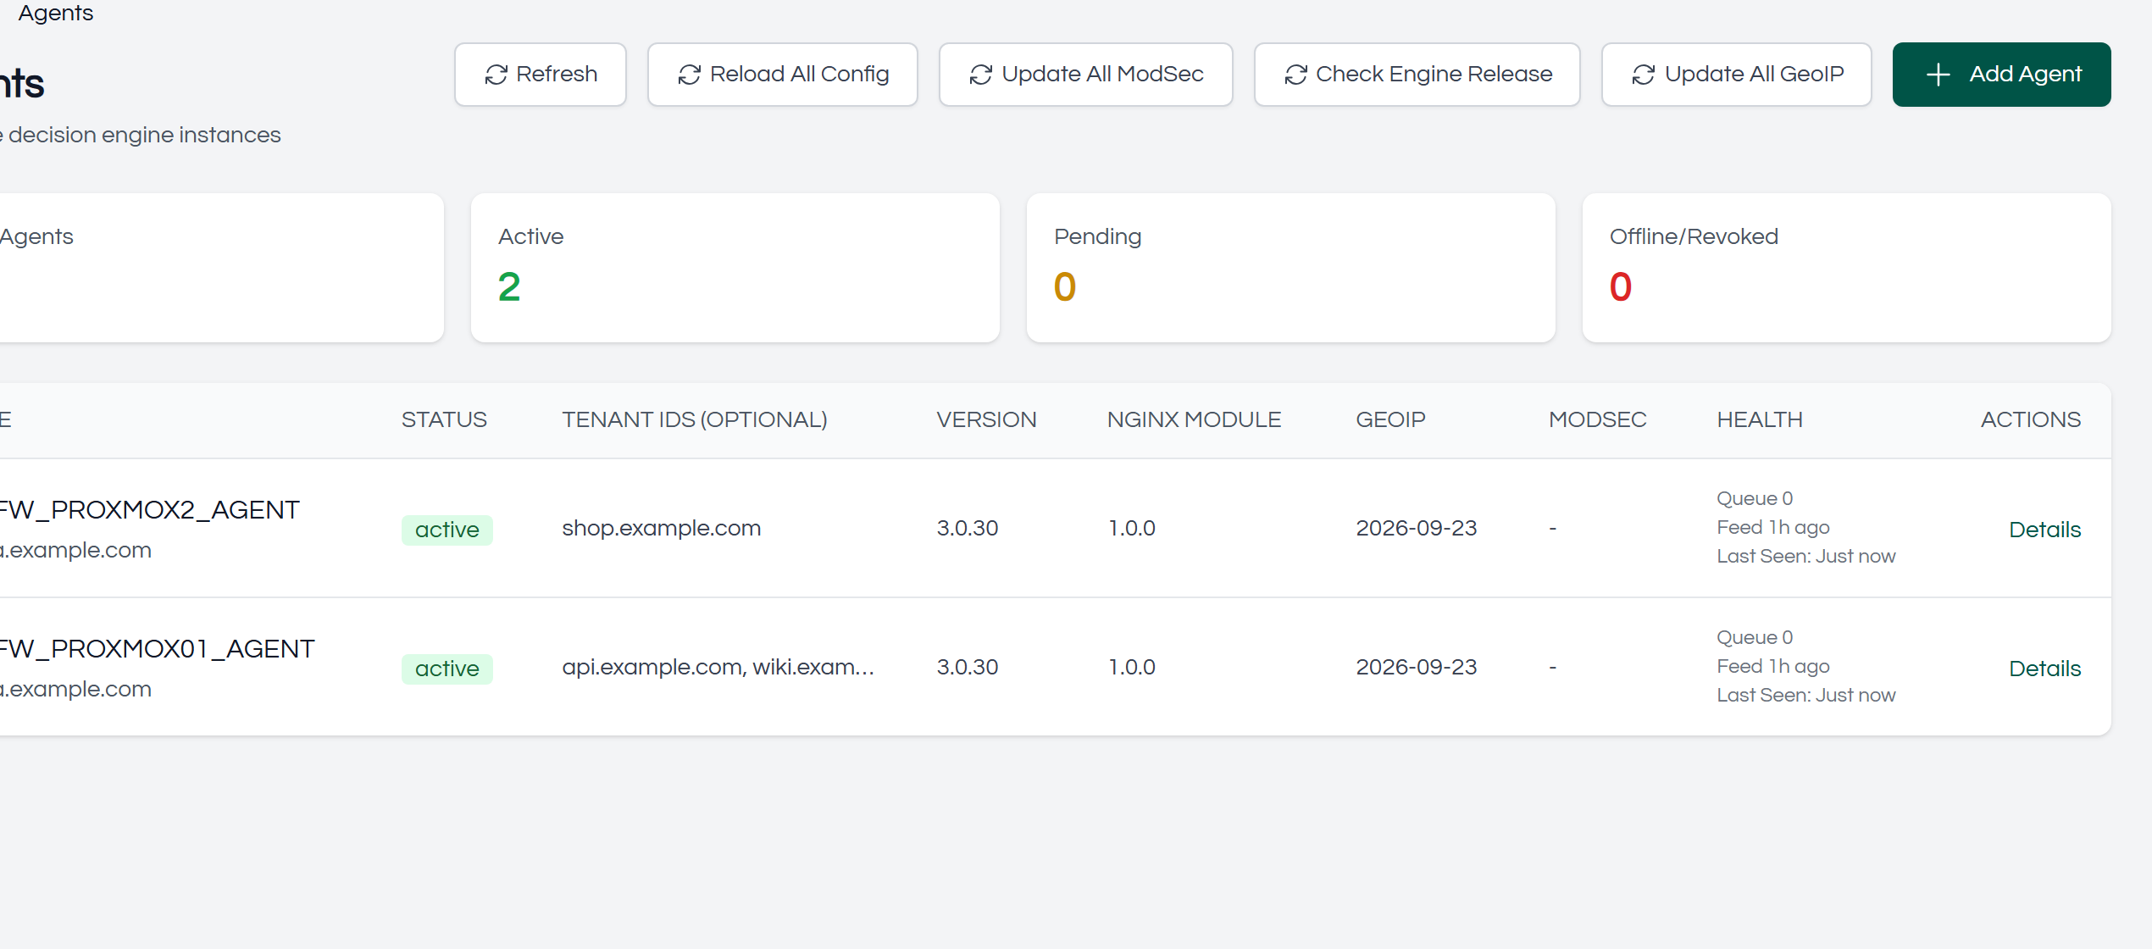Click the Reload All Config button
Screen dimensions: 2152x949
point(783,75)
